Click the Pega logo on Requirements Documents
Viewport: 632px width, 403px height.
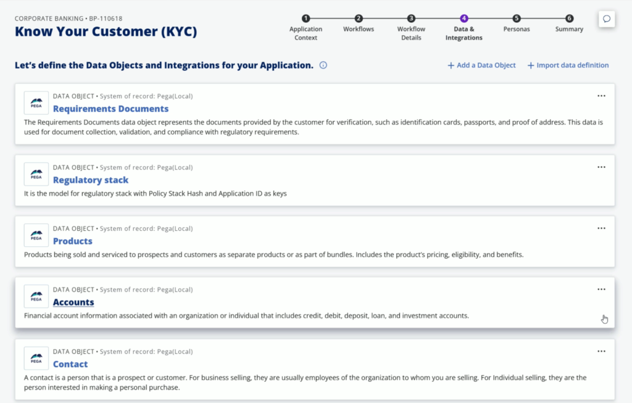click(x=36, y=103)
